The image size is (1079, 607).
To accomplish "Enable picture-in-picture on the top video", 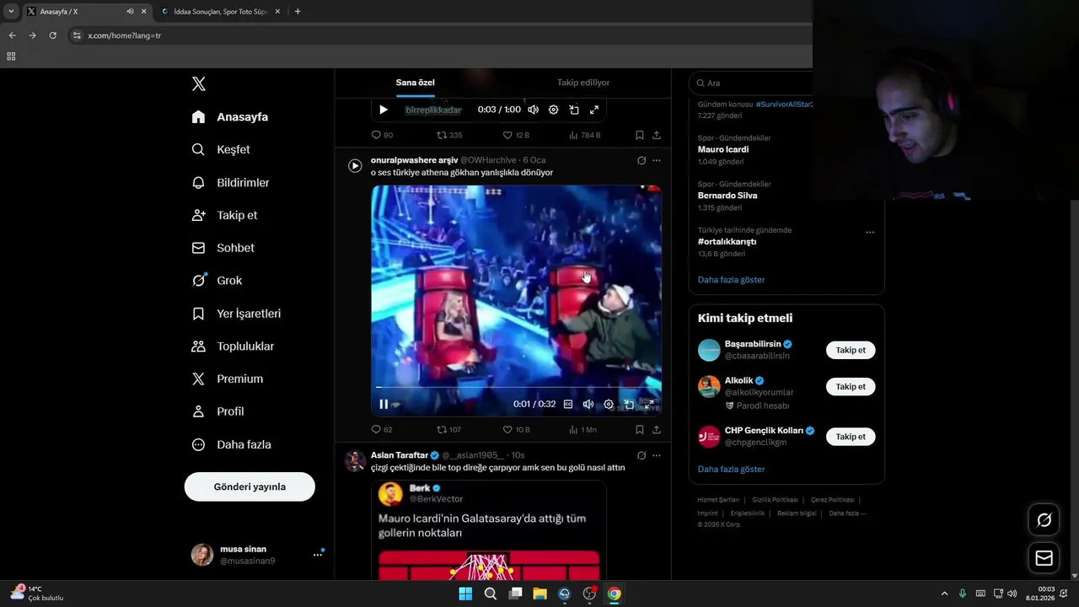I will click(574, 110).
